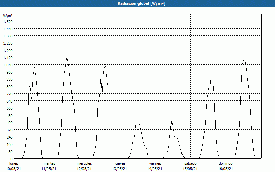Select the 'miércoles' day label
This screenshot has height=172, width=275.
point(84,163)
